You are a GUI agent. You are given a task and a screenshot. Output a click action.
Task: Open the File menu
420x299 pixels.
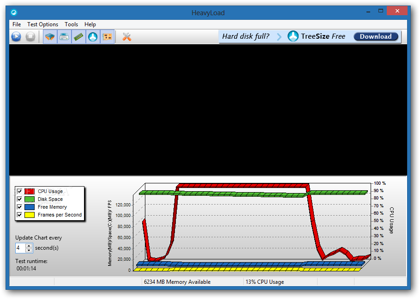[17, 24]
